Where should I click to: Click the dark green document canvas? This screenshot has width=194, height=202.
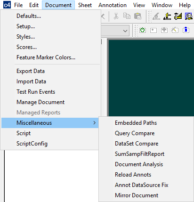(x=151, y=78)
